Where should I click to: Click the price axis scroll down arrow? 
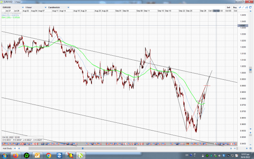pos(250,129)
